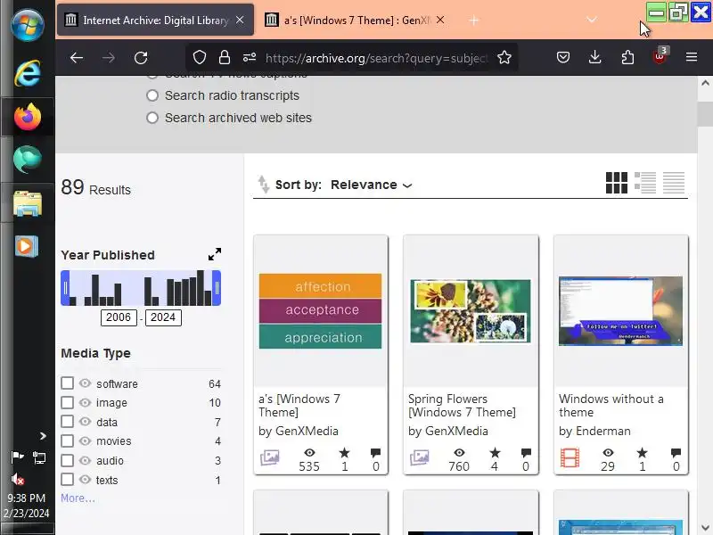This screenshot has width=713, height=535.
Task: Open the site permissions icon in address bar
Action: 250,57
